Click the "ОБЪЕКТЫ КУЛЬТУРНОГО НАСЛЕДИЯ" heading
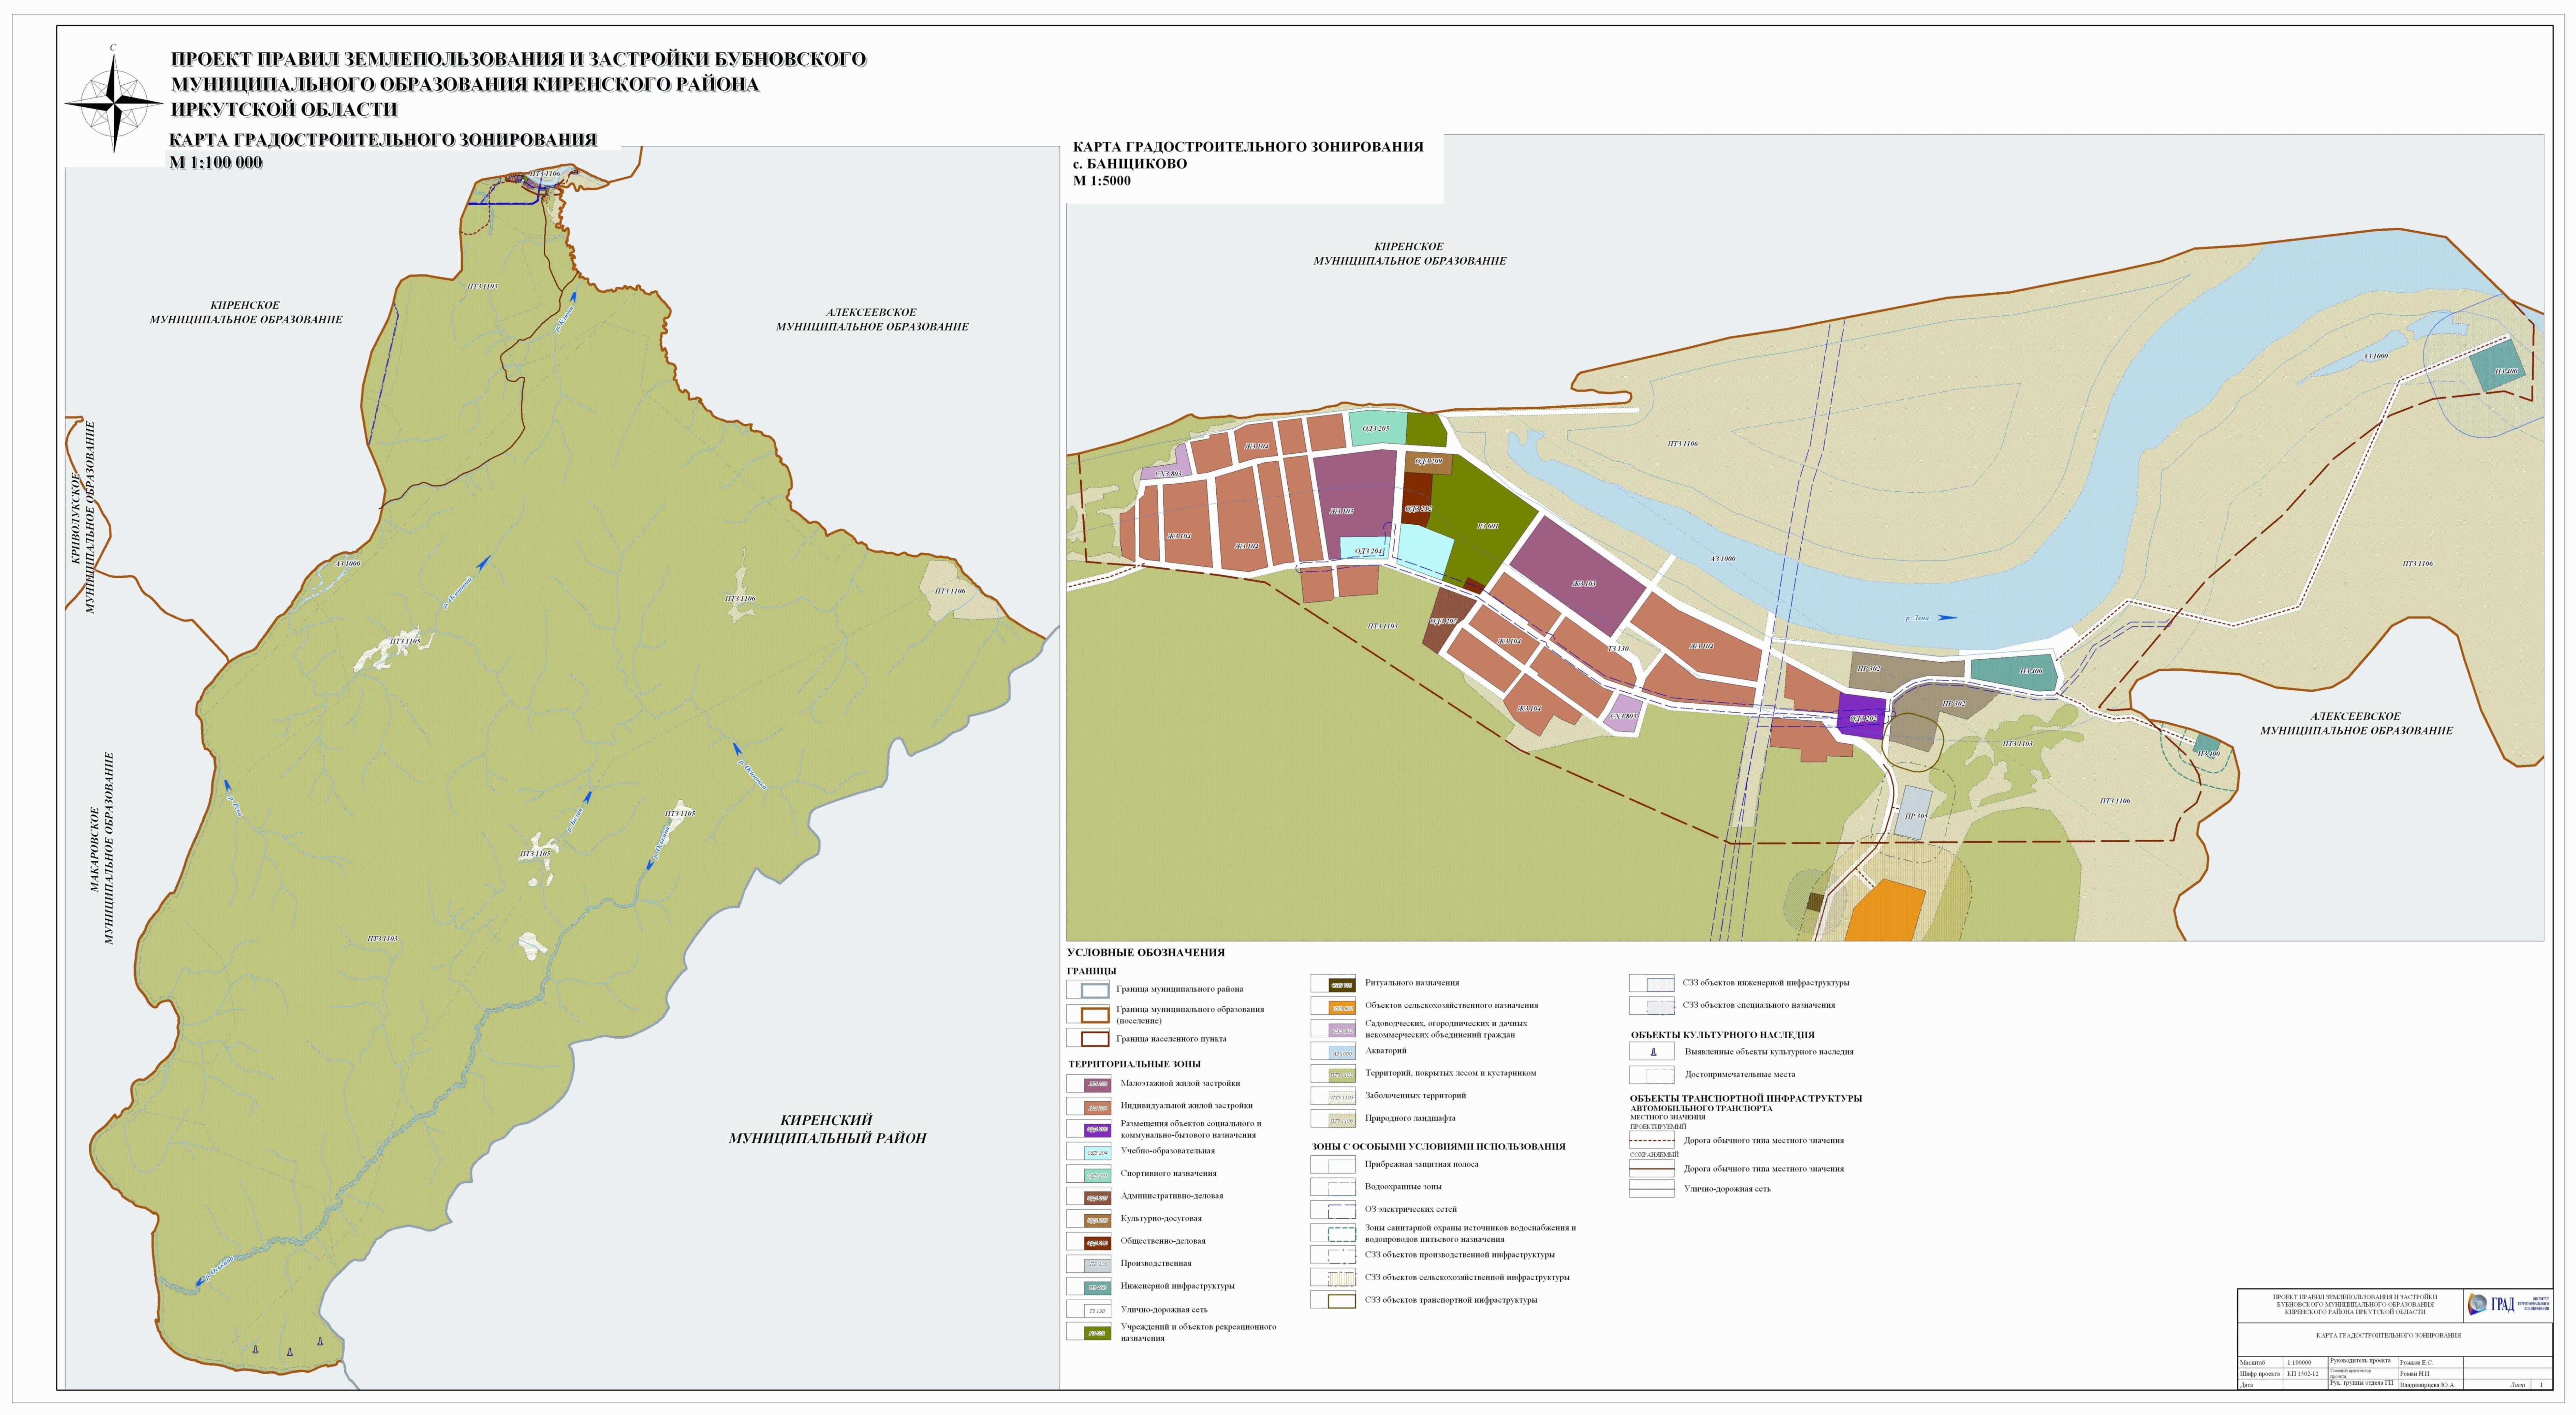 tap(1723, 1035)
